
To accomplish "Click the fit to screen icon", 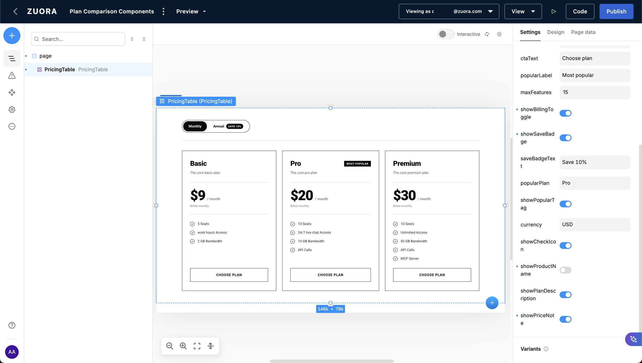I will pos(197,346).
